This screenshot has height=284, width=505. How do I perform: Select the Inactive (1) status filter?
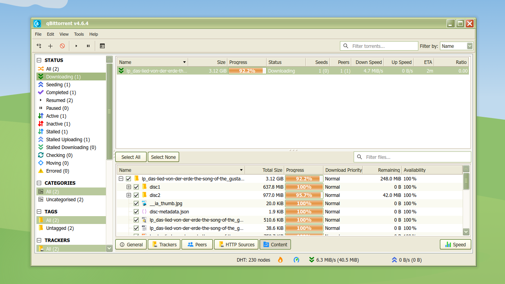[71, 124]
